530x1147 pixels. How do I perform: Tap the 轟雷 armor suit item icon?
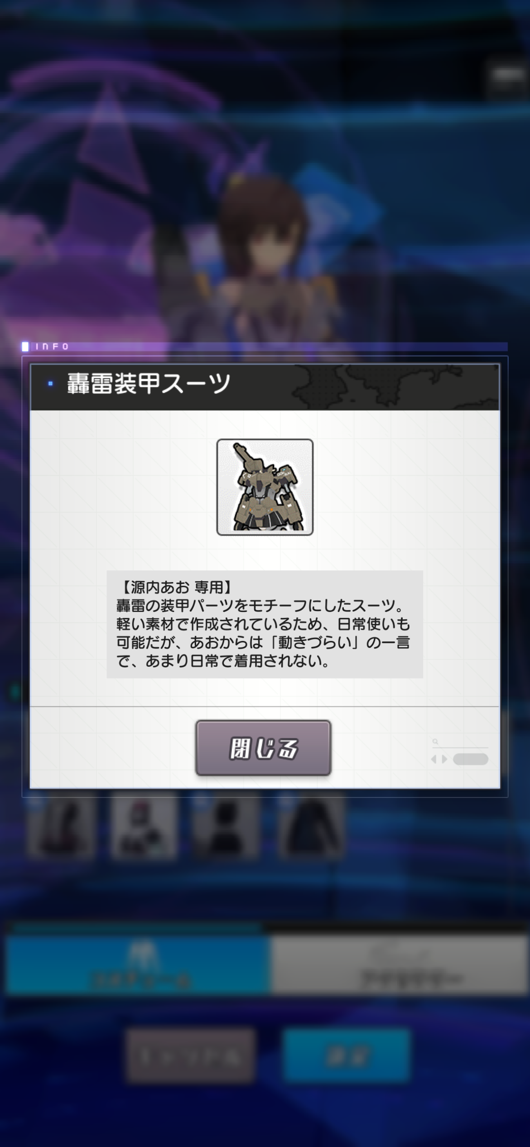[265, 487]
